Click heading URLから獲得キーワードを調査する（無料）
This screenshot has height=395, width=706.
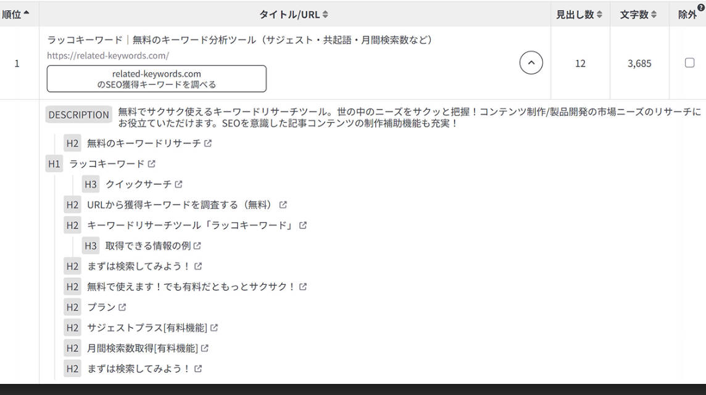coord(181,205)
